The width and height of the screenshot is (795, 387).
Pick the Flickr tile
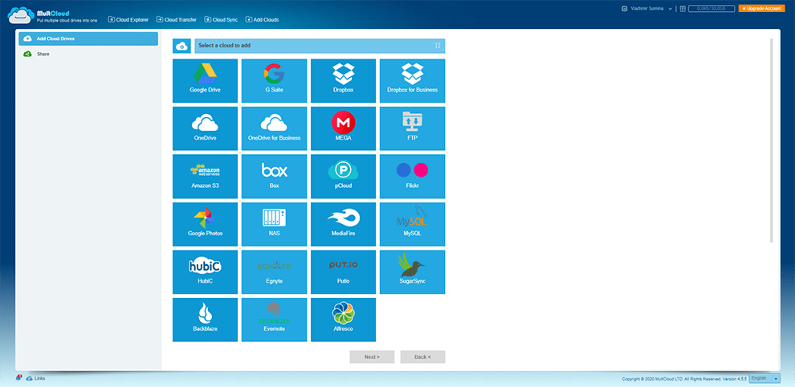pos(412,177)
